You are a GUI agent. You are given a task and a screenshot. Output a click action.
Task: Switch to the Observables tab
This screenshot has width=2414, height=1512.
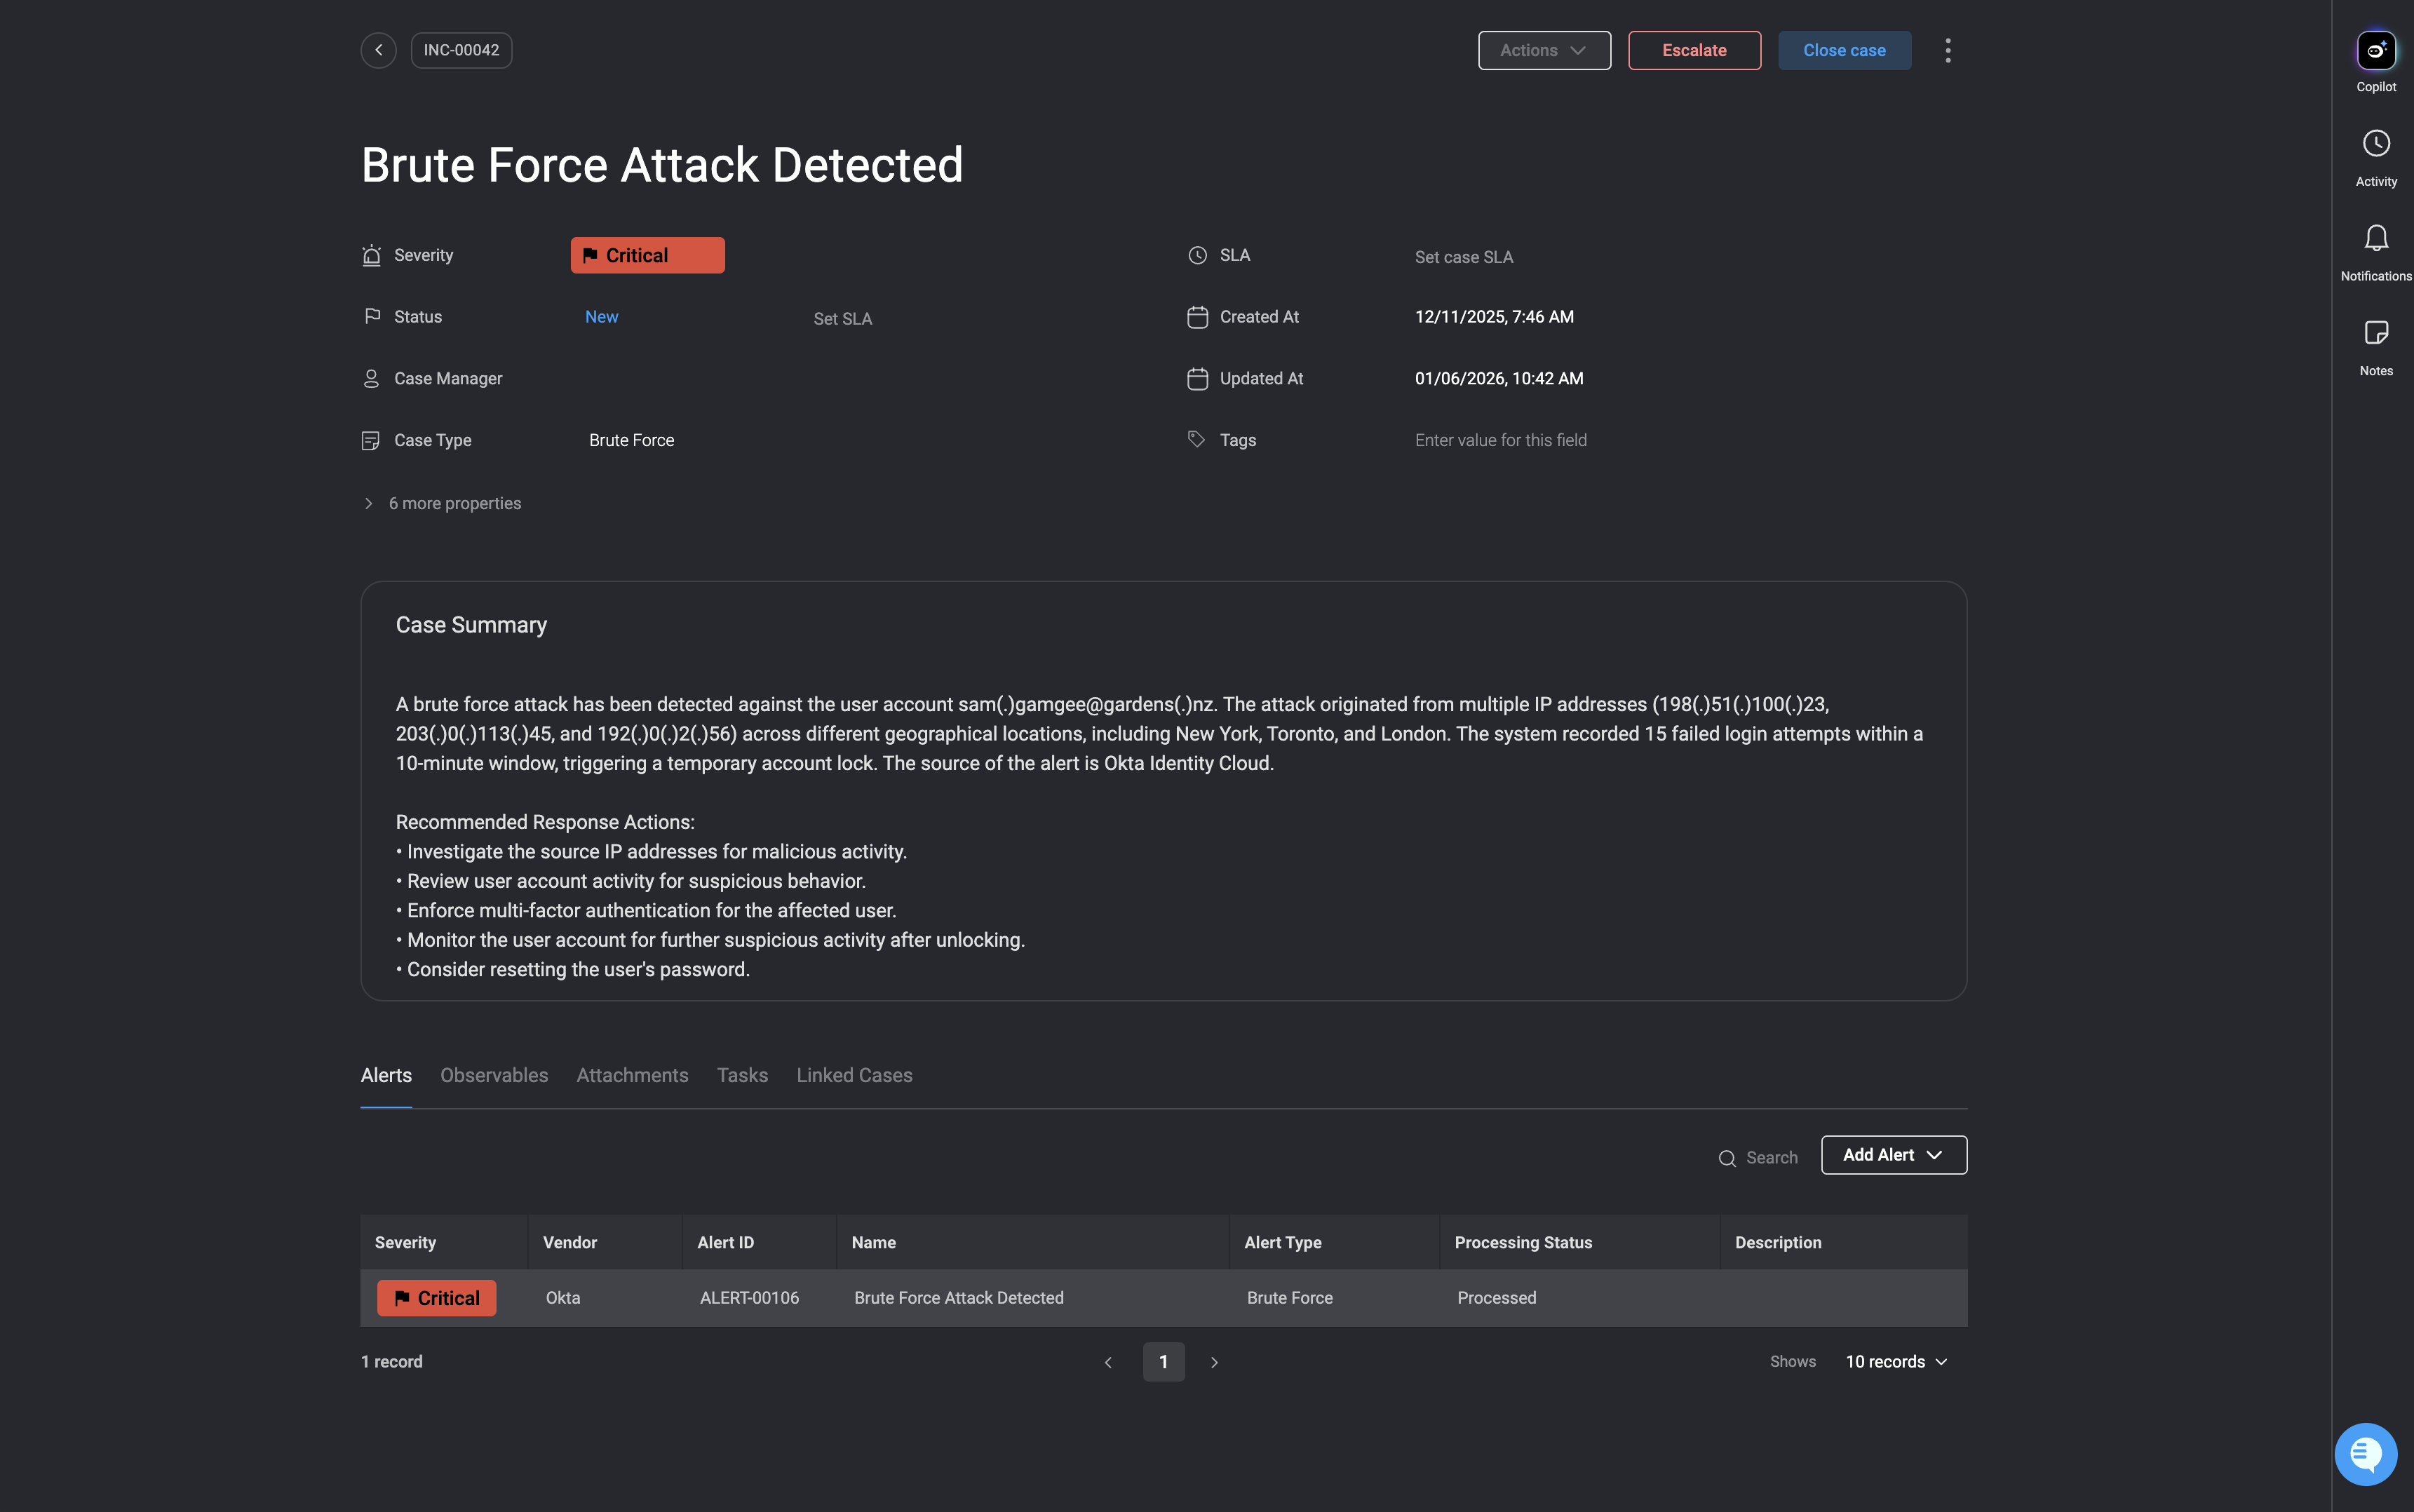pyautogui.click(x=494, y=1075)
